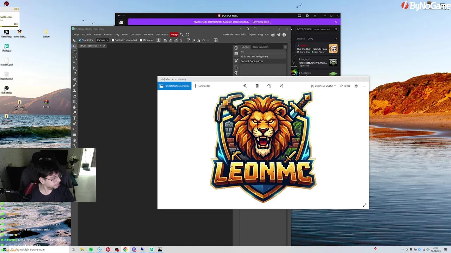
Task: Select Akıllı Nesneyi Yerleştirme history entry
Action: [263, 56]
